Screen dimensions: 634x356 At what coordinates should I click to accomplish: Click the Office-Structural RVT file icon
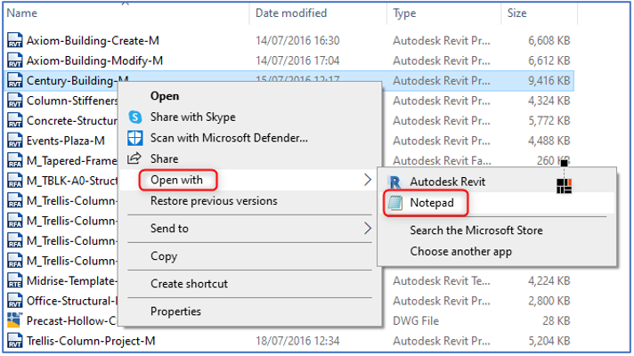pyautogui.click(x=15, y=301)
